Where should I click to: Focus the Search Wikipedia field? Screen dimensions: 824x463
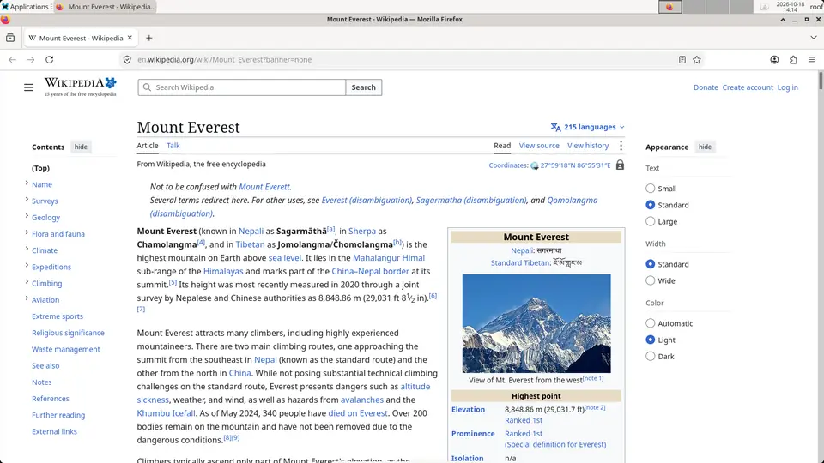242,87
